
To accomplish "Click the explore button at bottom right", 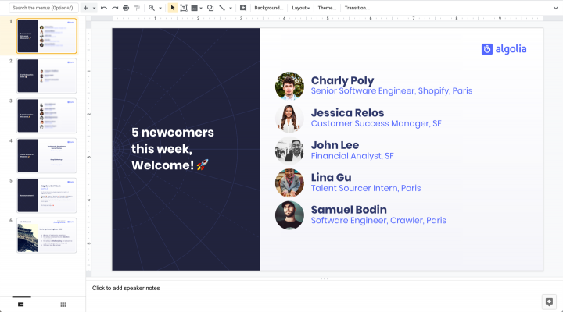I will click(549, 302).
